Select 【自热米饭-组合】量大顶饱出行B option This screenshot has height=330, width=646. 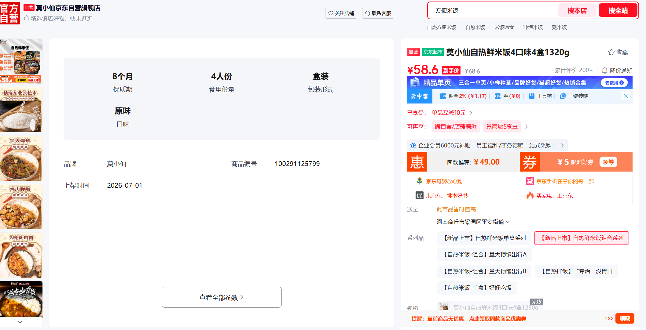[484, 271]
